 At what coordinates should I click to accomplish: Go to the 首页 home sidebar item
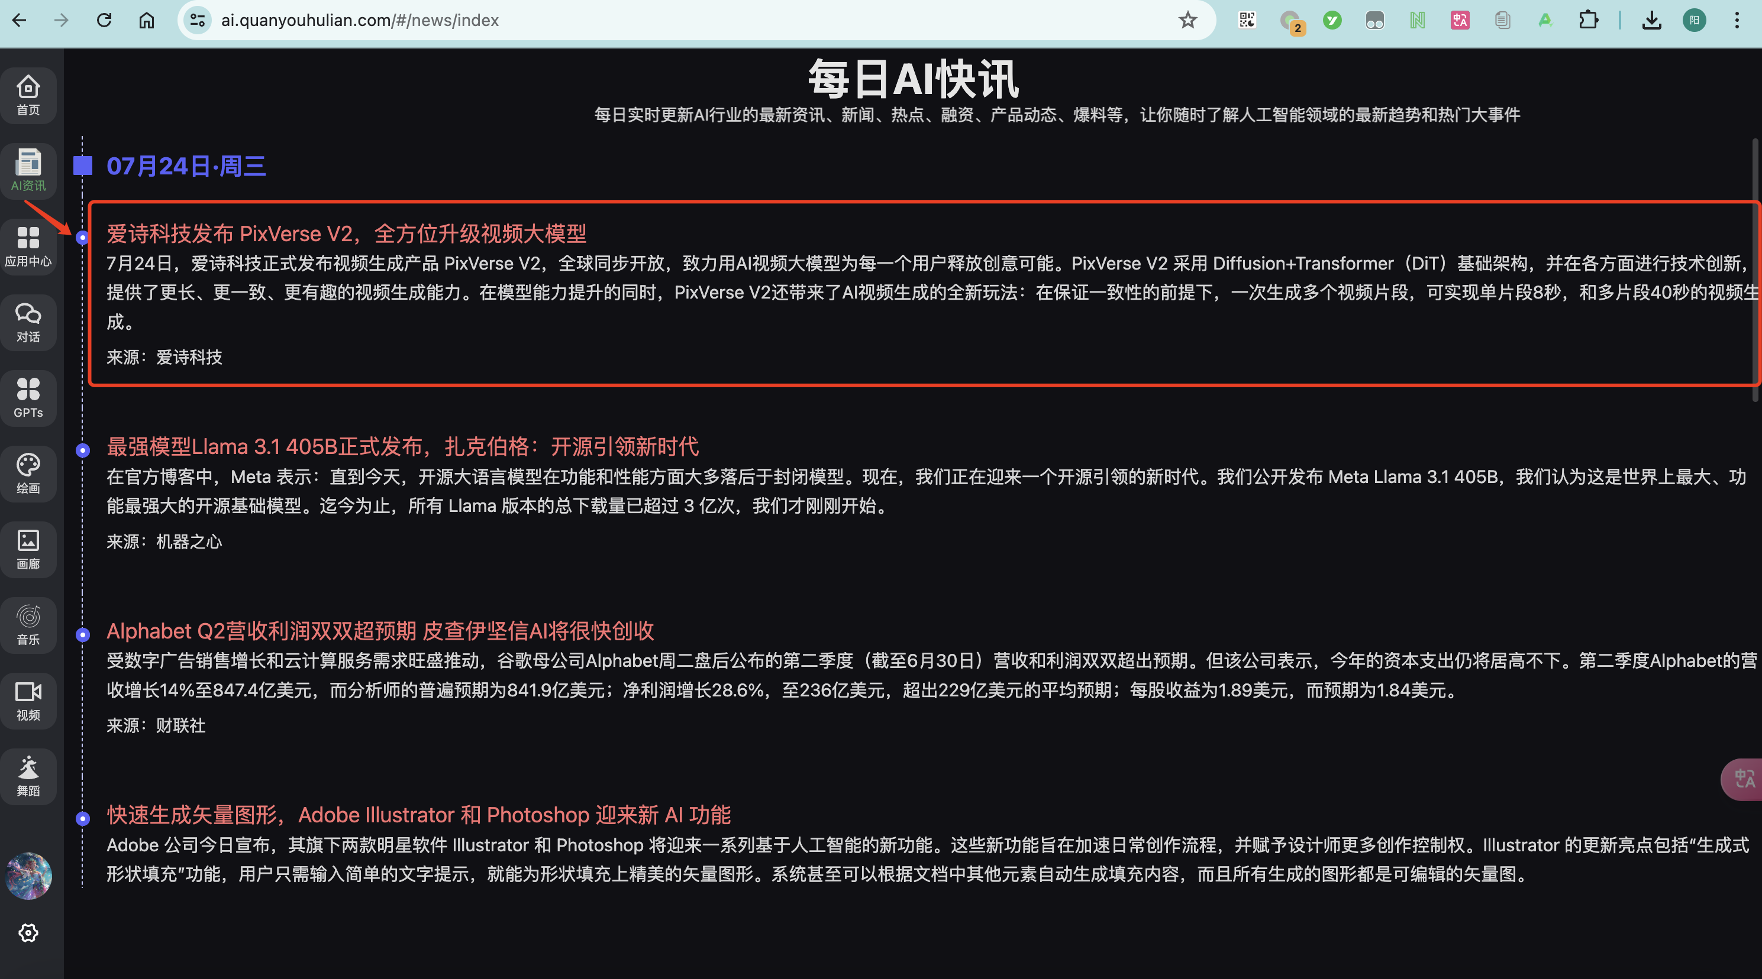point(28,96)
